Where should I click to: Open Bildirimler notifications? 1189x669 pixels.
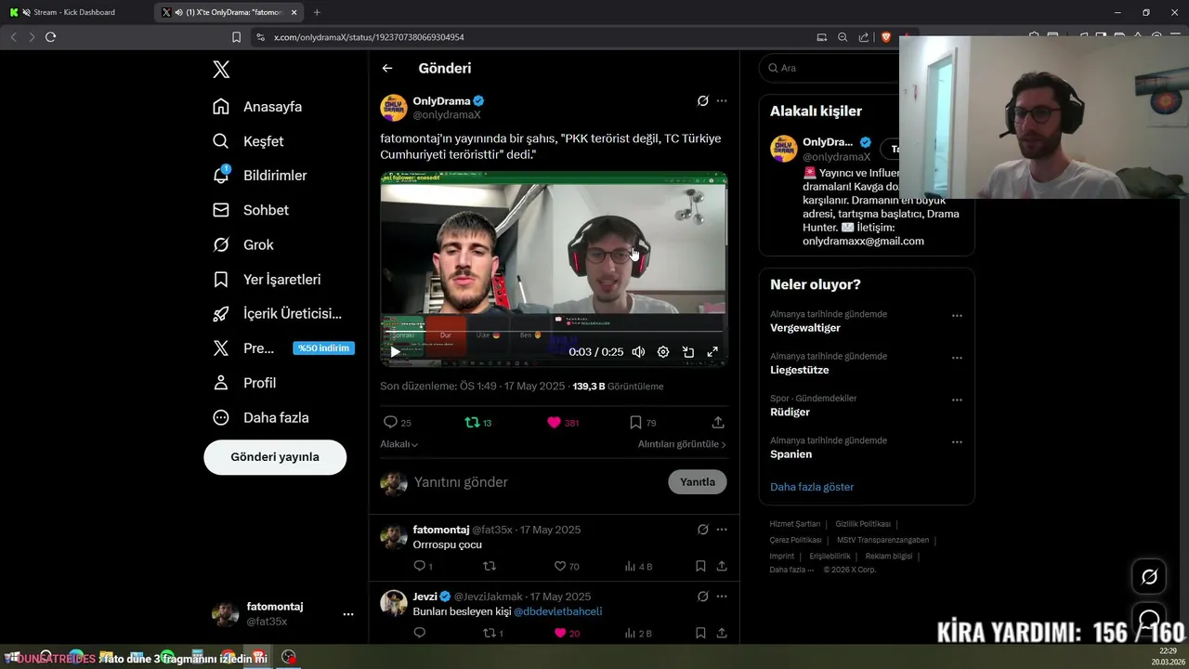[x=260, y=176]
